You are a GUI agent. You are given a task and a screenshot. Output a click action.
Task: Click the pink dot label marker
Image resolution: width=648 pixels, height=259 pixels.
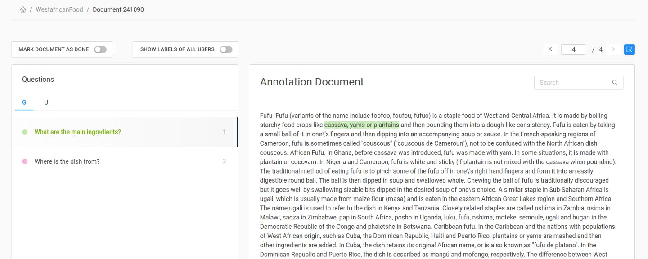tap(25, 161)
